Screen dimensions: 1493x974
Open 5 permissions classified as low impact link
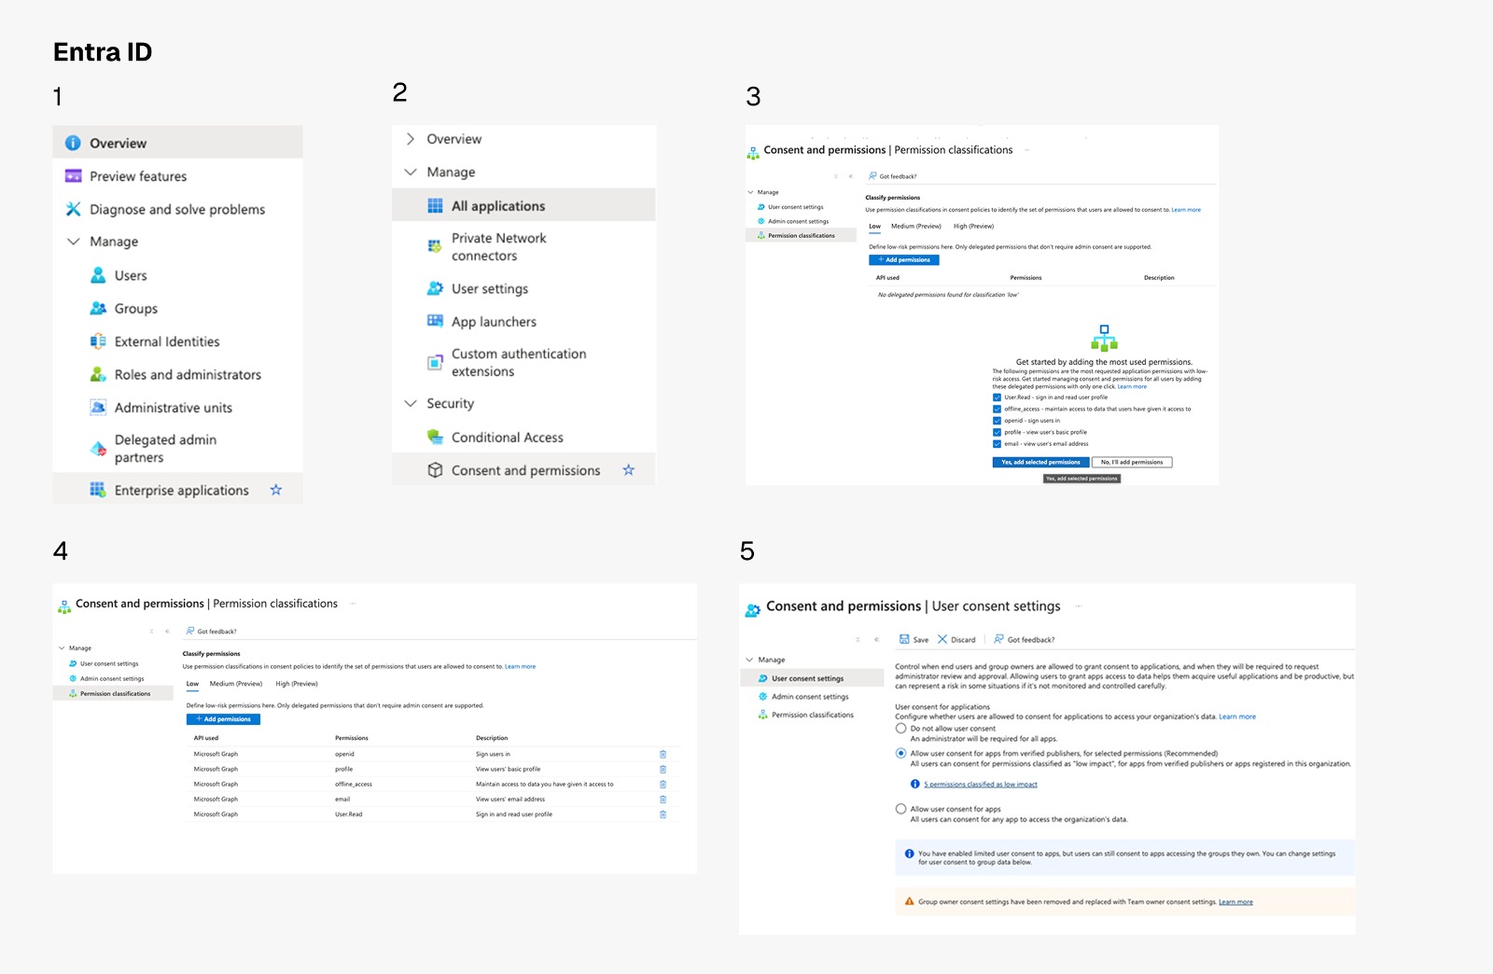pos(981,785)
